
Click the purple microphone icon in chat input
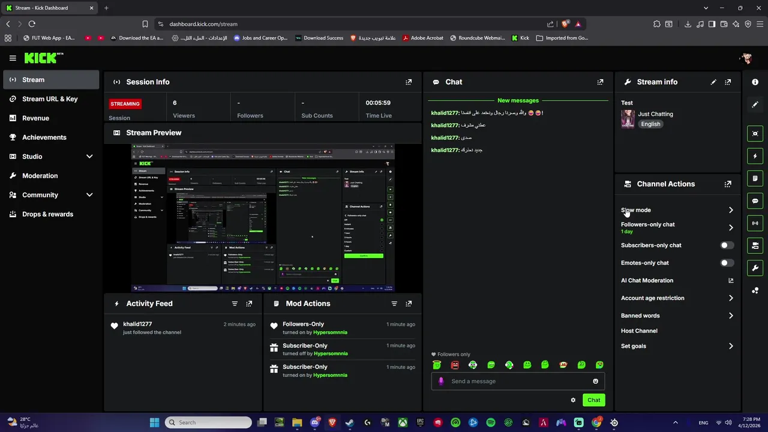pos(441,381)
